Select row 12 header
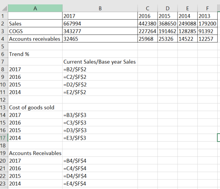 (4, 100)
